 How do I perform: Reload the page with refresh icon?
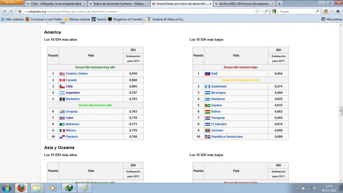(x=266, y=11)
